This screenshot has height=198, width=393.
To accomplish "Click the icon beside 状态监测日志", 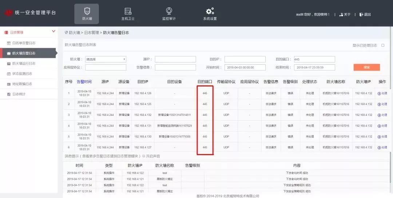I will click(9, 74).
